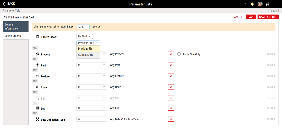
Task: Enable the Single Site Only checkbox
Action: (179, 54)
